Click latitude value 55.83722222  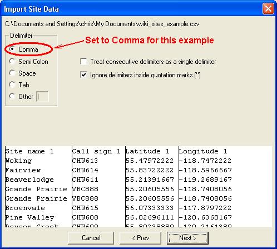[x=150, y=170]
